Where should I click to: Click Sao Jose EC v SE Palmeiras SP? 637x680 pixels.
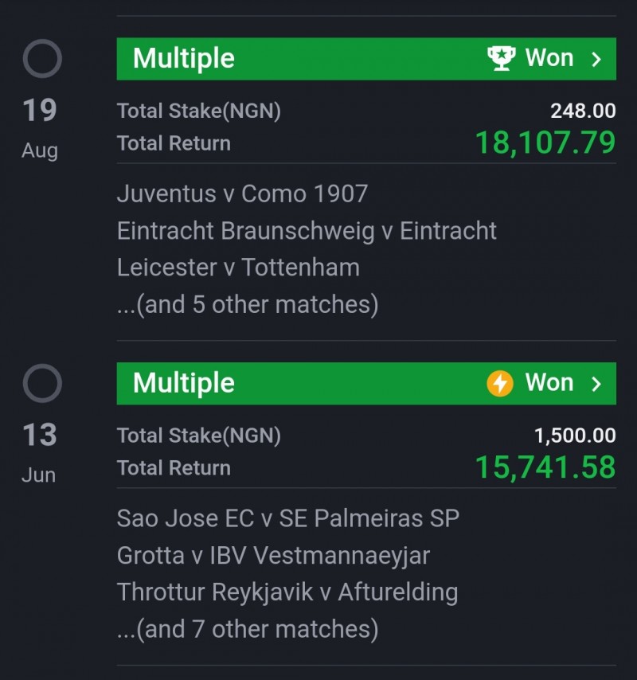pos(288,518)
